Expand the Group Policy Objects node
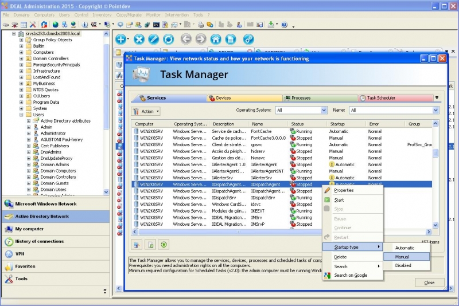Screen dimensions: 459x306 (21, 40)
